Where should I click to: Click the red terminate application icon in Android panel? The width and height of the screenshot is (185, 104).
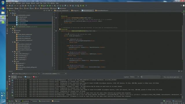(x=10, y=84)
